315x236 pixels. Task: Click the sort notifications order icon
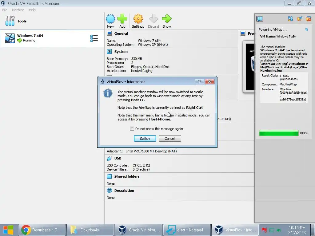(x=290, y=19)
